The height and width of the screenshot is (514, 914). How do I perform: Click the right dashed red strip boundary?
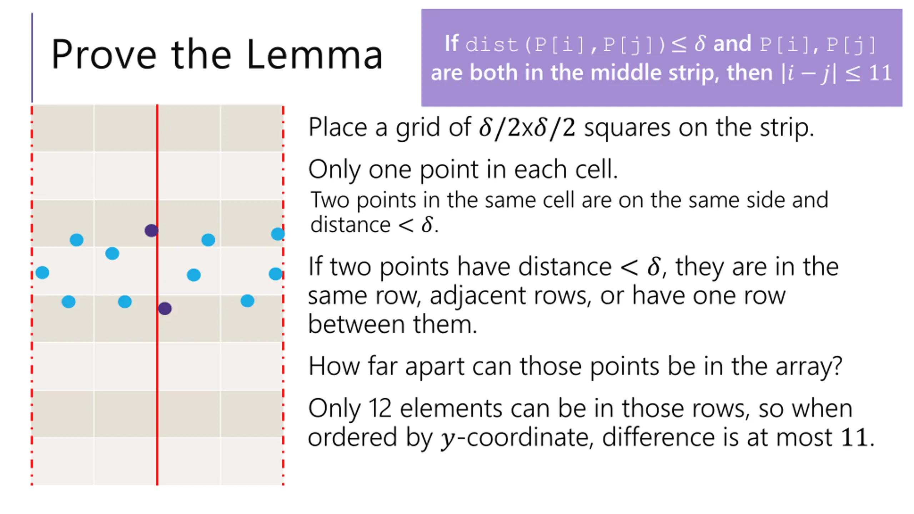pos(283,295)
